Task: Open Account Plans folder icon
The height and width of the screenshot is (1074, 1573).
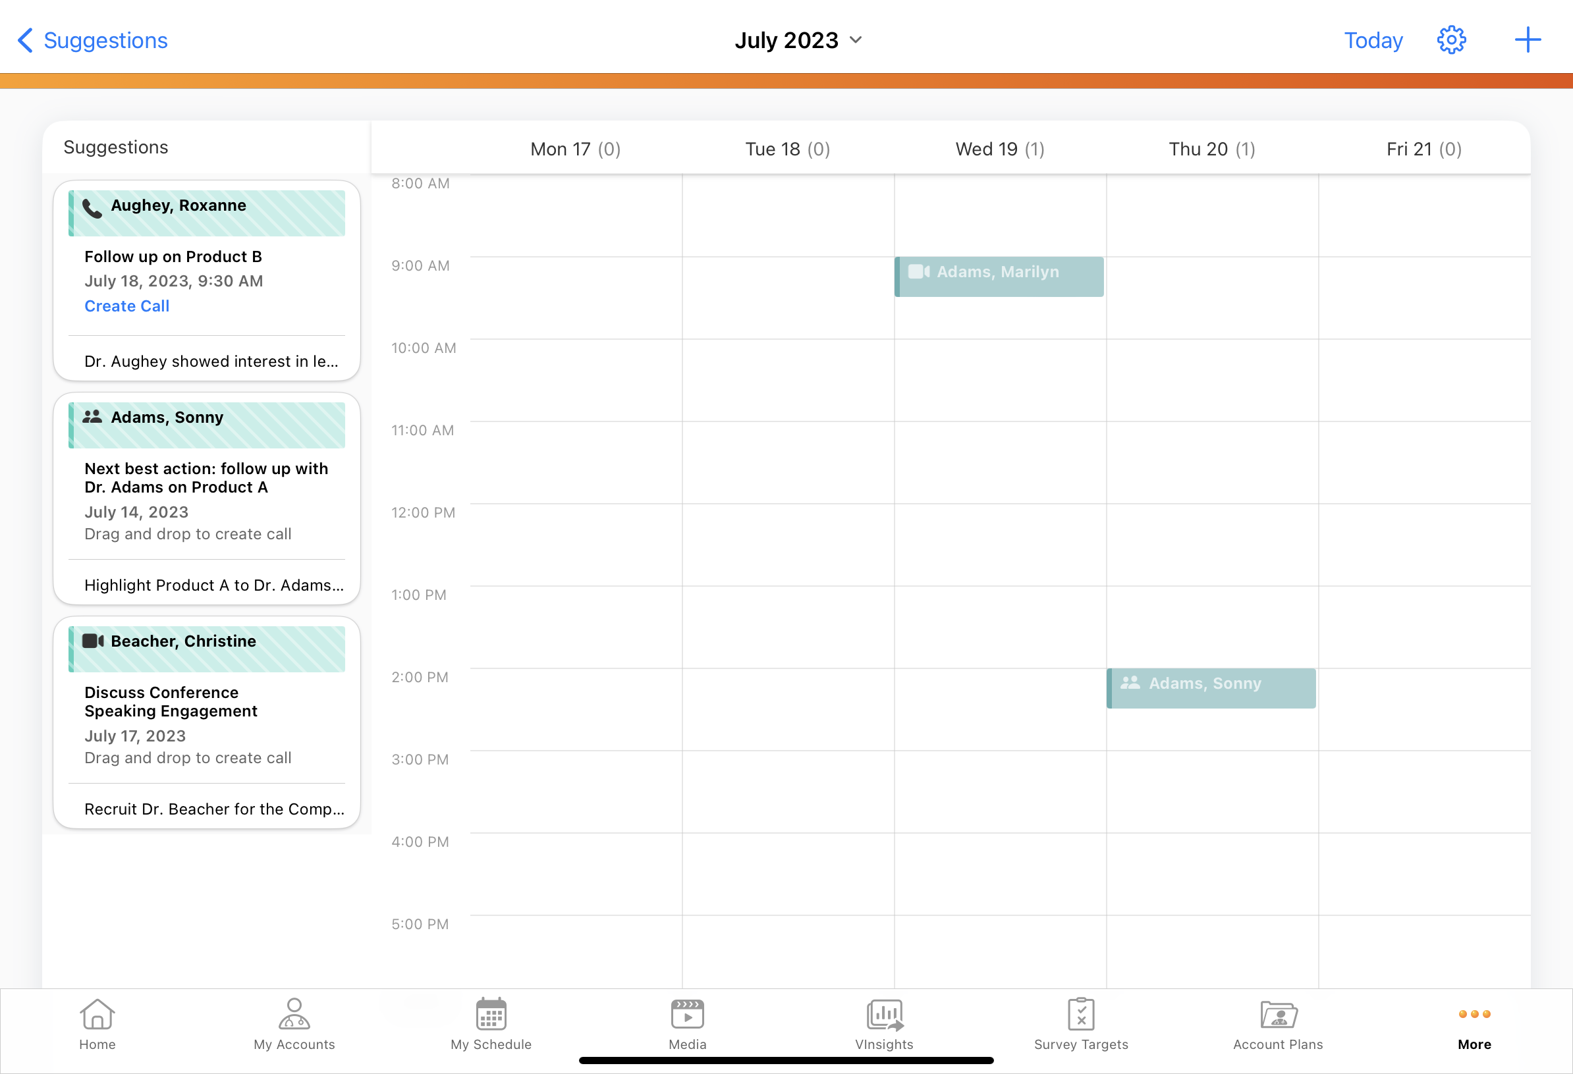Action: pos(1277,1015)
